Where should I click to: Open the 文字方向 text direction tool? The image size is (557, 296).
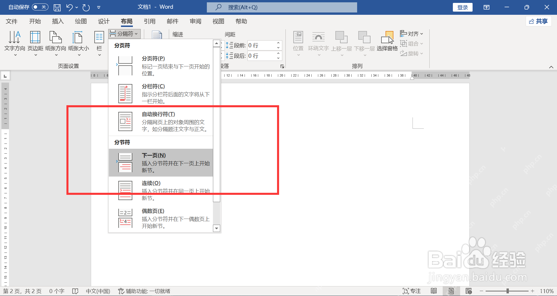coord(15,43)
